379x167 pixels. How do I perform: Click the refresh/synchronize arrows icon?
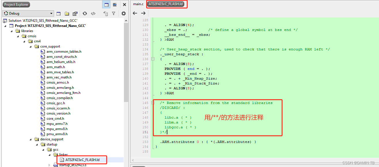tap(85, 13)
